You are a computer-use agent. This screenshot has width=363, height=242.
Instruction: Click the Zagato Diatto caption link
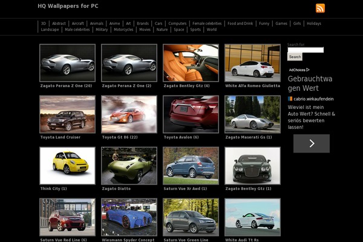(x=116, y=189)
